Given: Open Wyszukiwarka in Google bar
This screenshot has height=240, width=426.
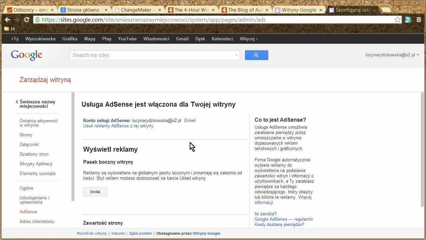Looking at the screenshot, I should pyautogui.click(x=40, y=39).
